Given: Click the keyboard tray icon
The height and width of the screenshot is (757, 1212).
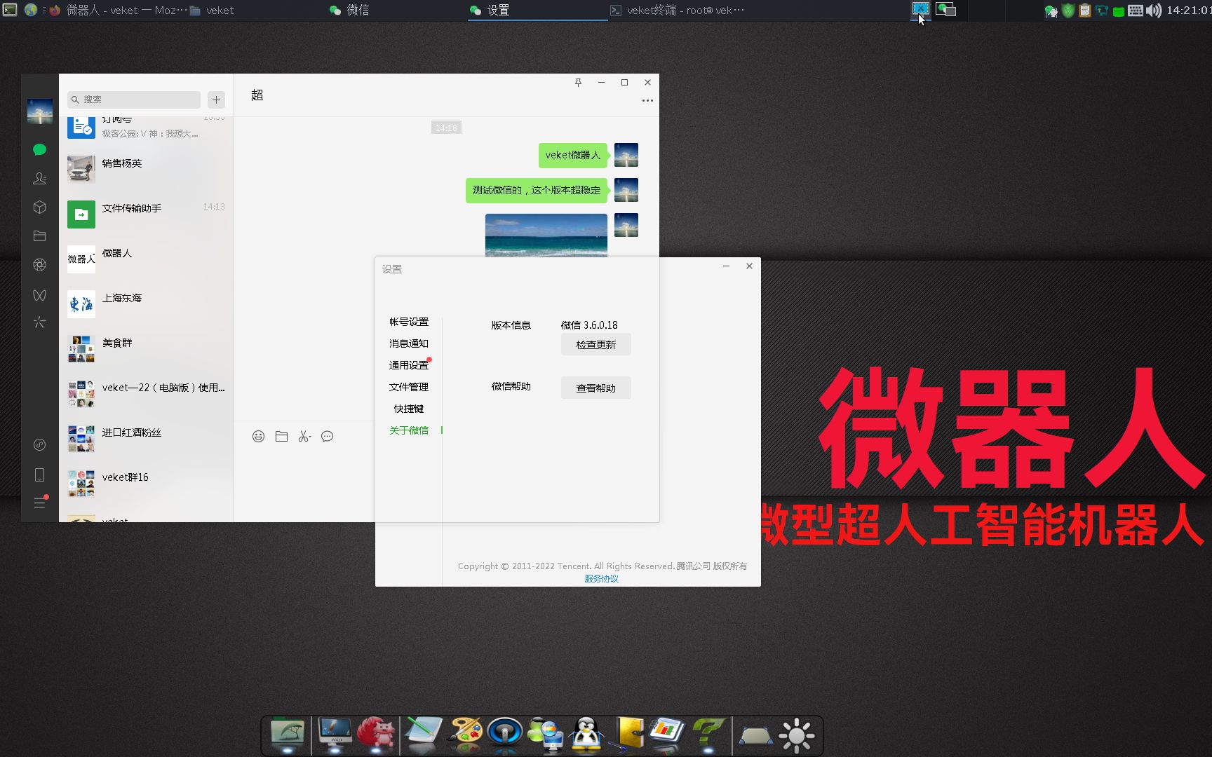Looking at the screenshot, I should tap(1136, 11).
